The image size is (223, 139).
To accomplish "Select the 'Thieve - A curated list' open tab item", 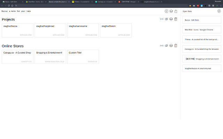I will [x=202, y=39].
